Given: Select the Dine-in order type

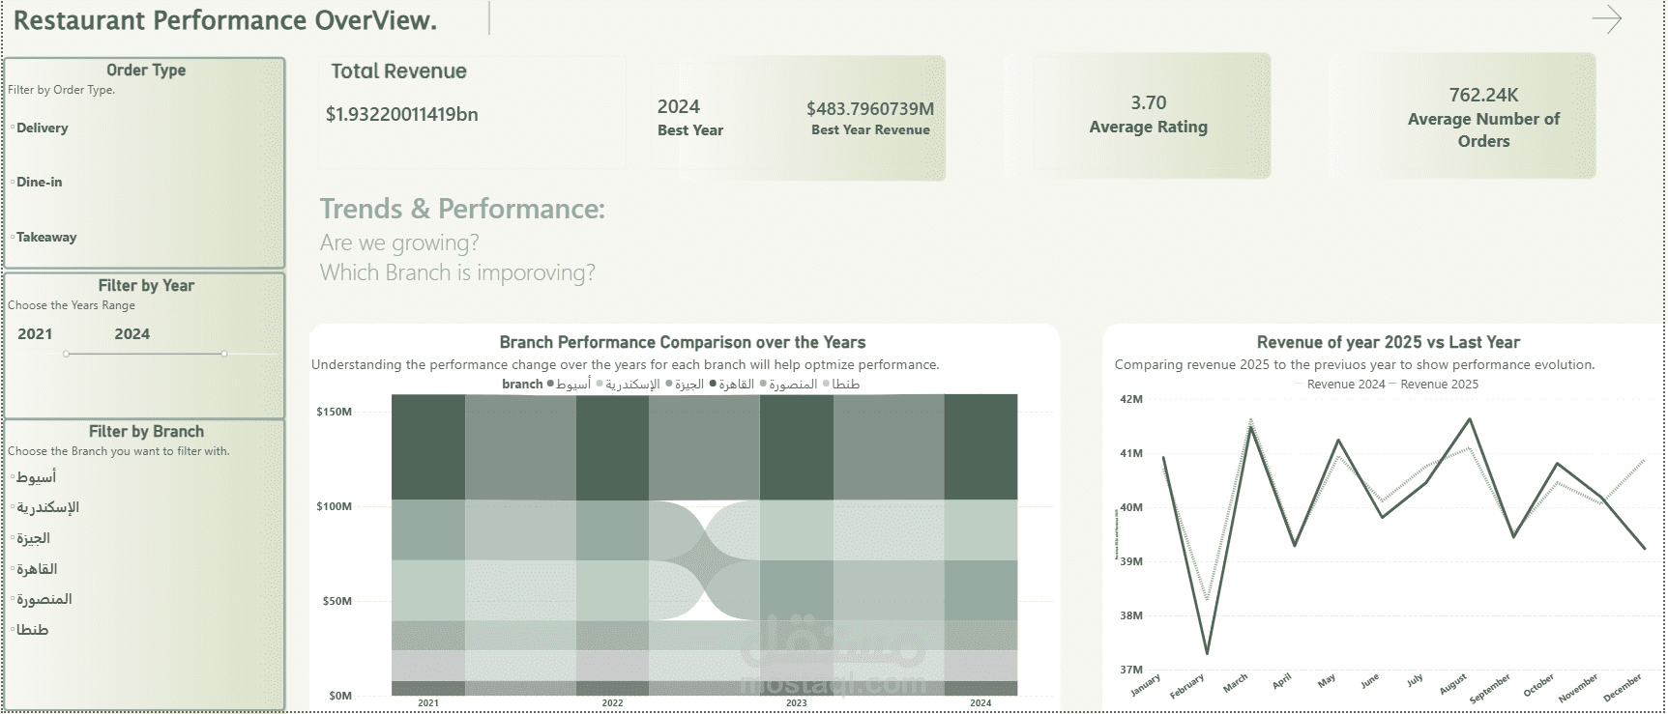Looking at the screenshot, I should [39, 182].
